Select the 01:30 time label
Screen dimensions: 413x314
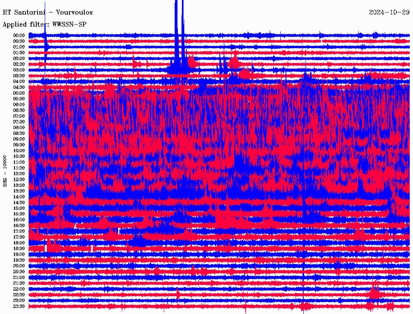coord(19,53)
